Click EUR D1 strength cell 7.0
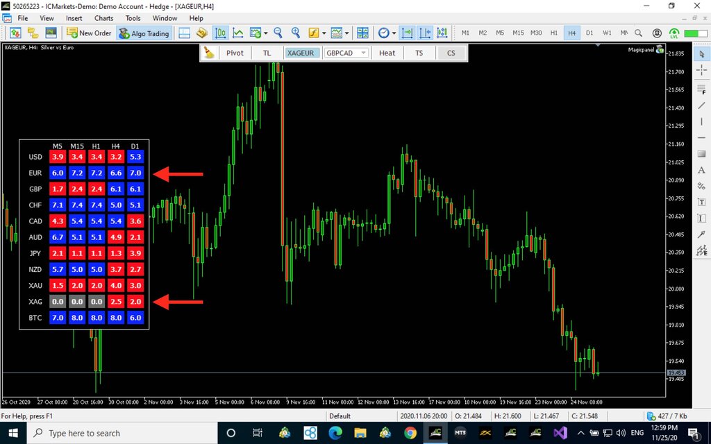 (135, 173)
